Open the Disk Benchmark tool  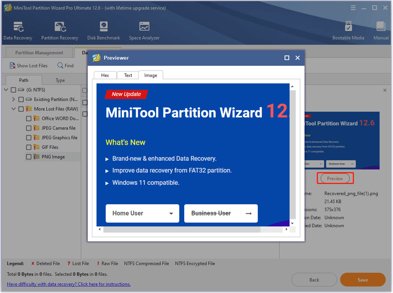[104, 31]
